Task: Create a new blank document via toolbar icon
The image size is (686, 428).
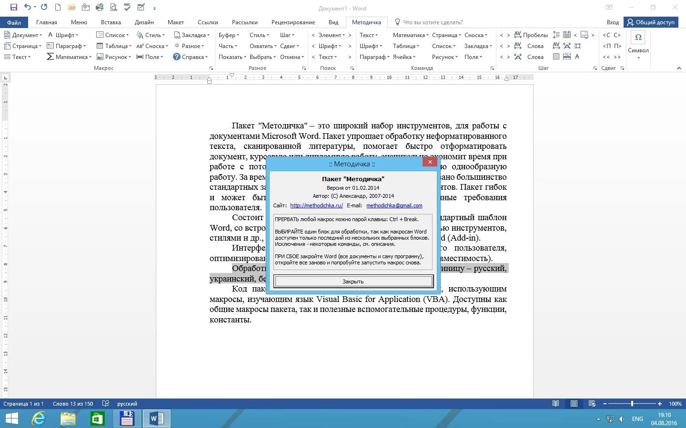Action: pos(58,8)
